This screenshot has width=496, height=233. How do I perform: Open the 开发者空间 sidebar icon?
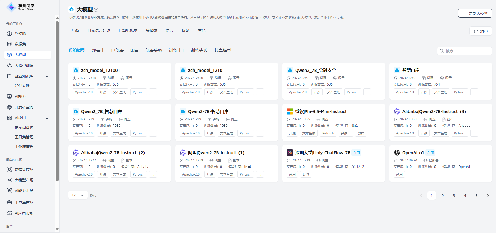pyautogui.click(x=9, y=107)
